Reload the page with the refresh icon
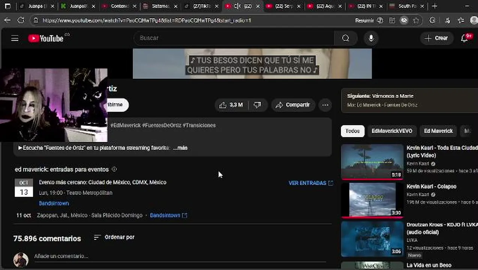The image size is (478, 270). coord(21,21)
